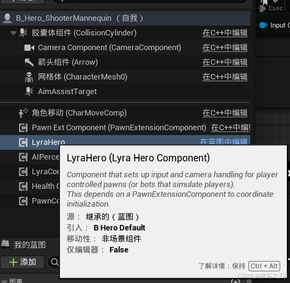
Task: Open 在C++中编辑 link for CharMoveComp
Action: coord(225,113)
